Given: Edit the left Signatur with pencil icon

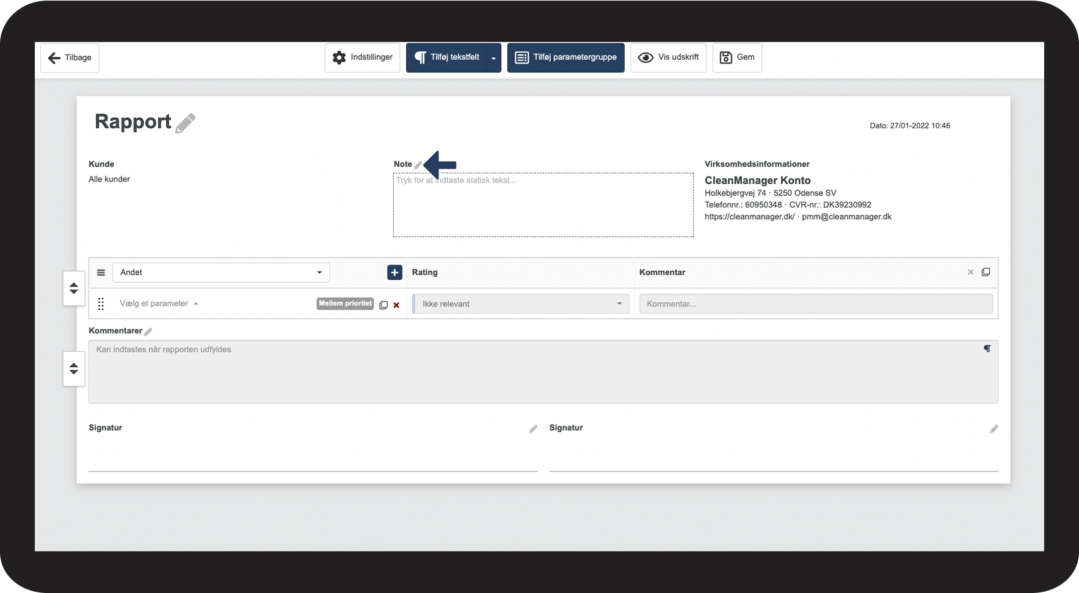Looking at the screenshot, I should (x=533, y=429).
